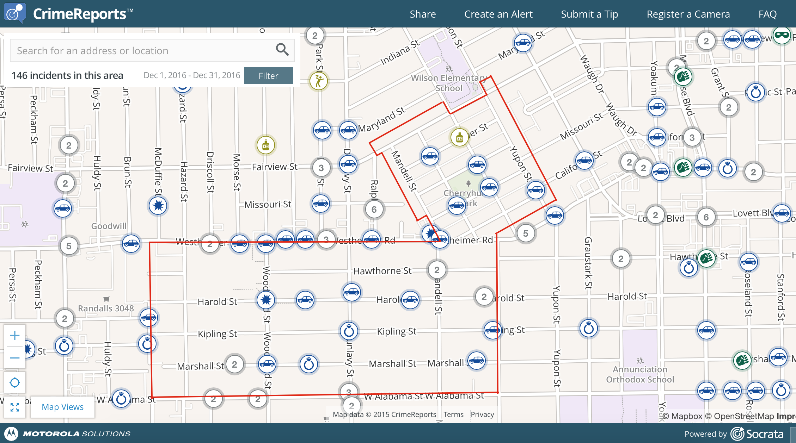Click the Motorola Solutions logo
796x443 pixels.
[67, 434]
